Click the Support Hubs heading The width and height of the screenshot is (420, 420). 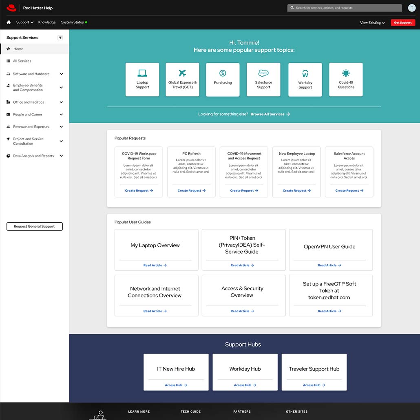pos(243,345)
